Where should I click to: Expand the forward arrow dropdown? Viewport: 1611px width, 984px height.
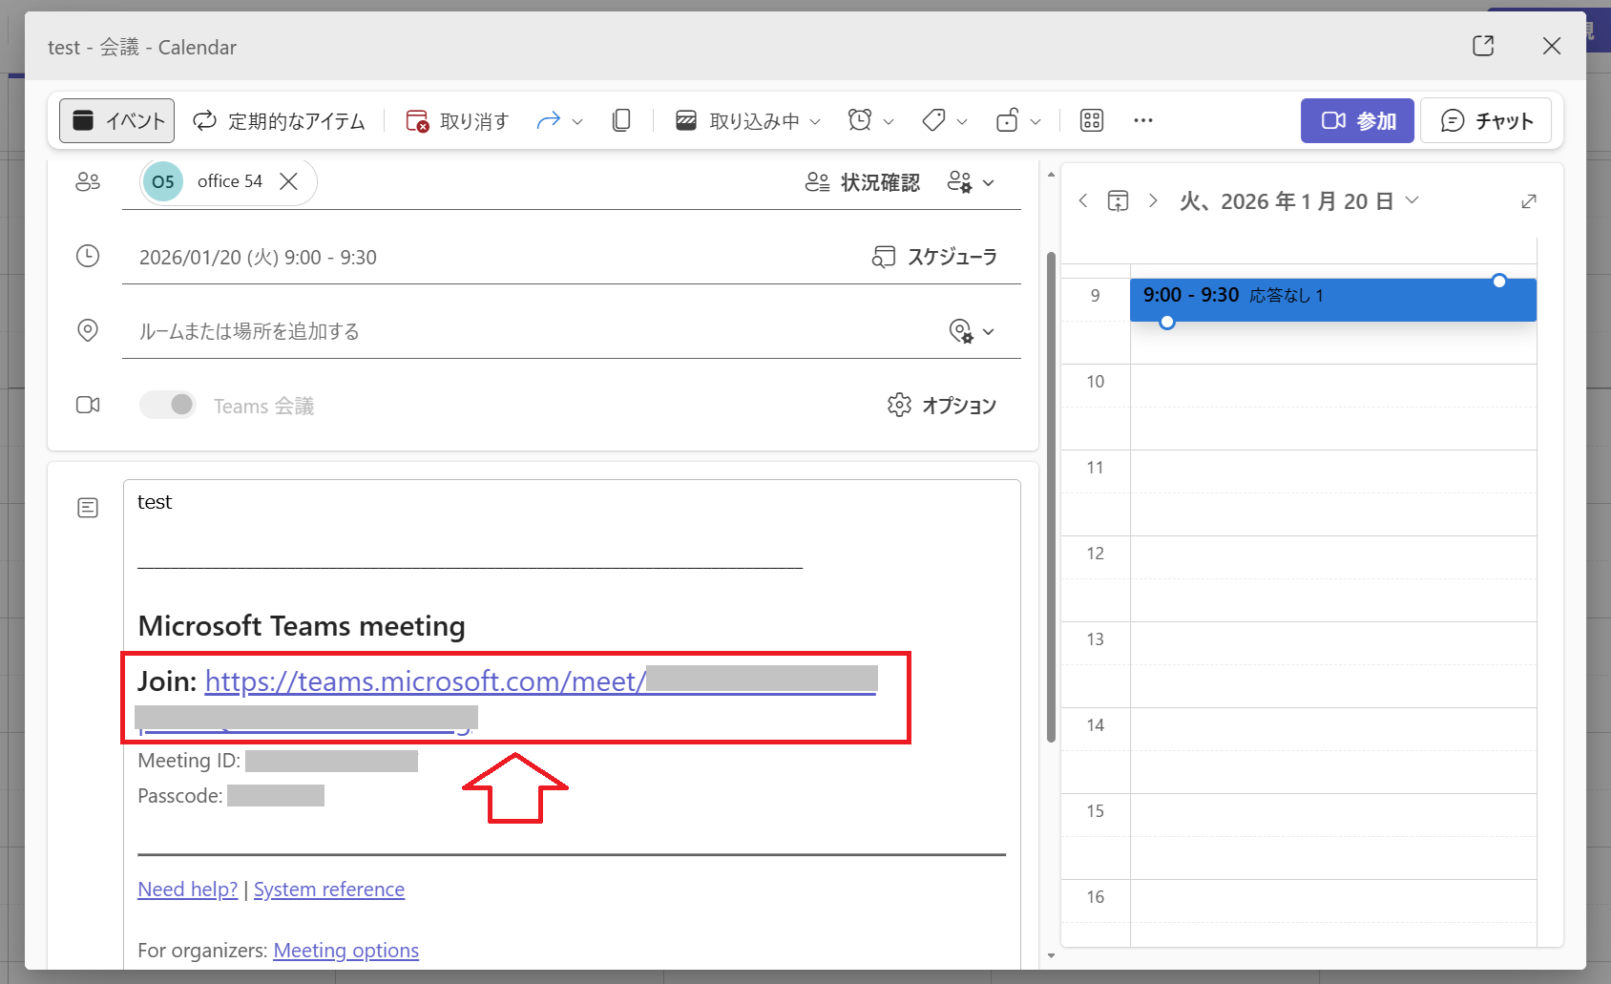(x=577, y=121)
